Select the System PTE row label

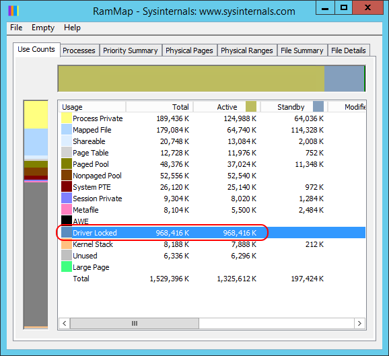point(92,187)
